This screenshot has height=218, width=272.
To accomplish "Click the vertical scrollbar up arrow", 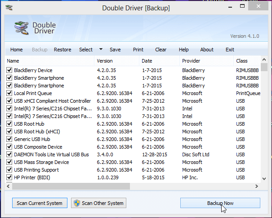I will pyautogui.click(x=264, y=59).
